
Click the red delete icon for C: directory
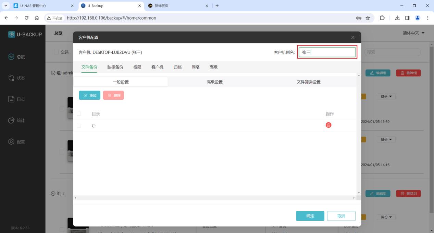tap(328, 125)
